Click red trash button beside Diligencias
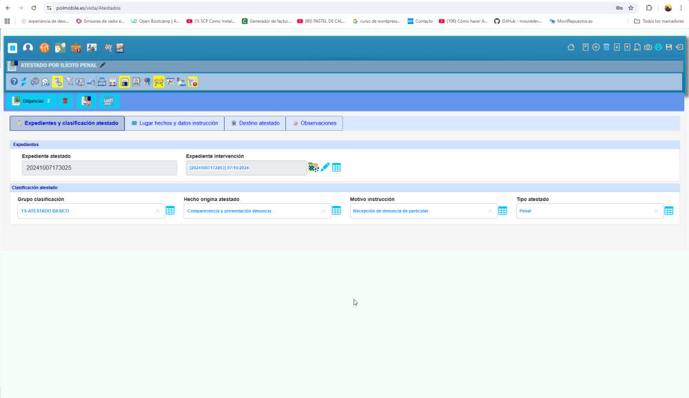 [x=65, y=101]
